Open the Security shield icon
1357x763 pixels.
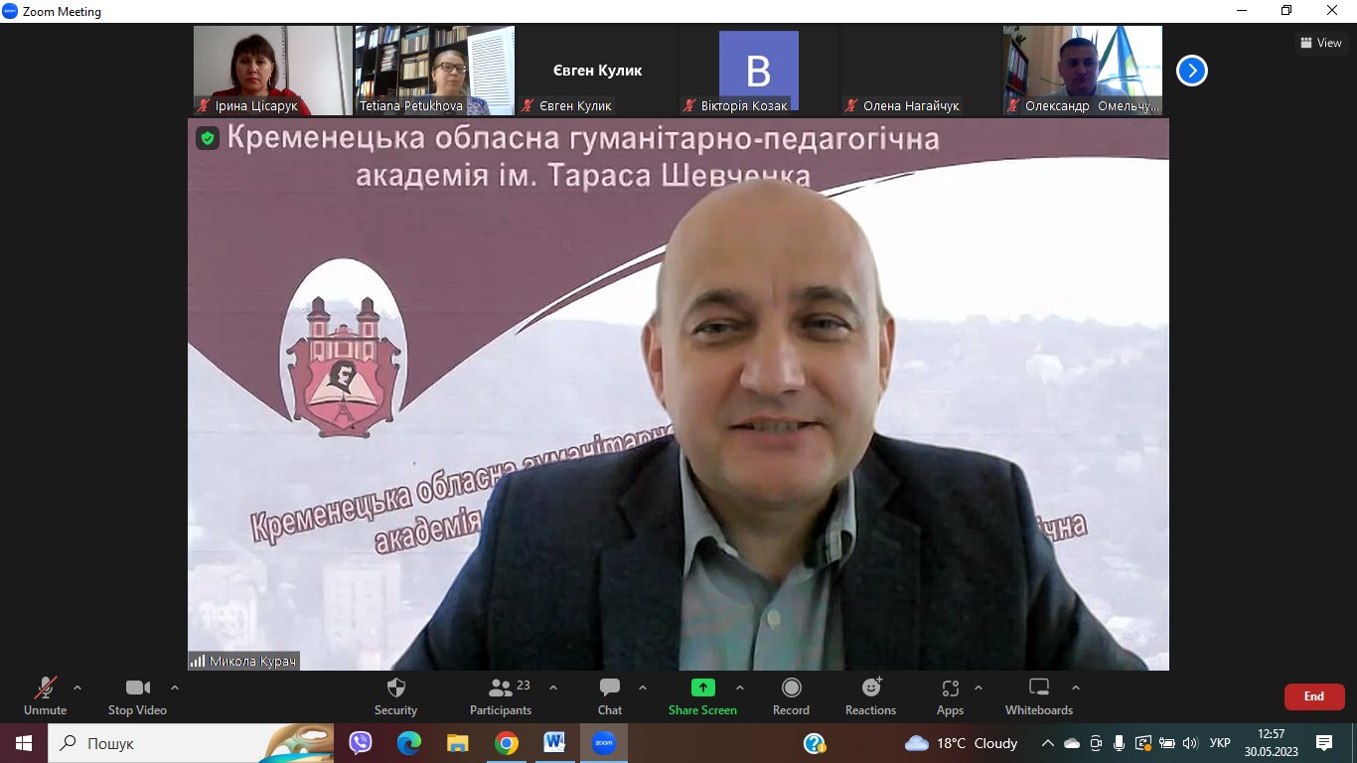coord(395,688)
